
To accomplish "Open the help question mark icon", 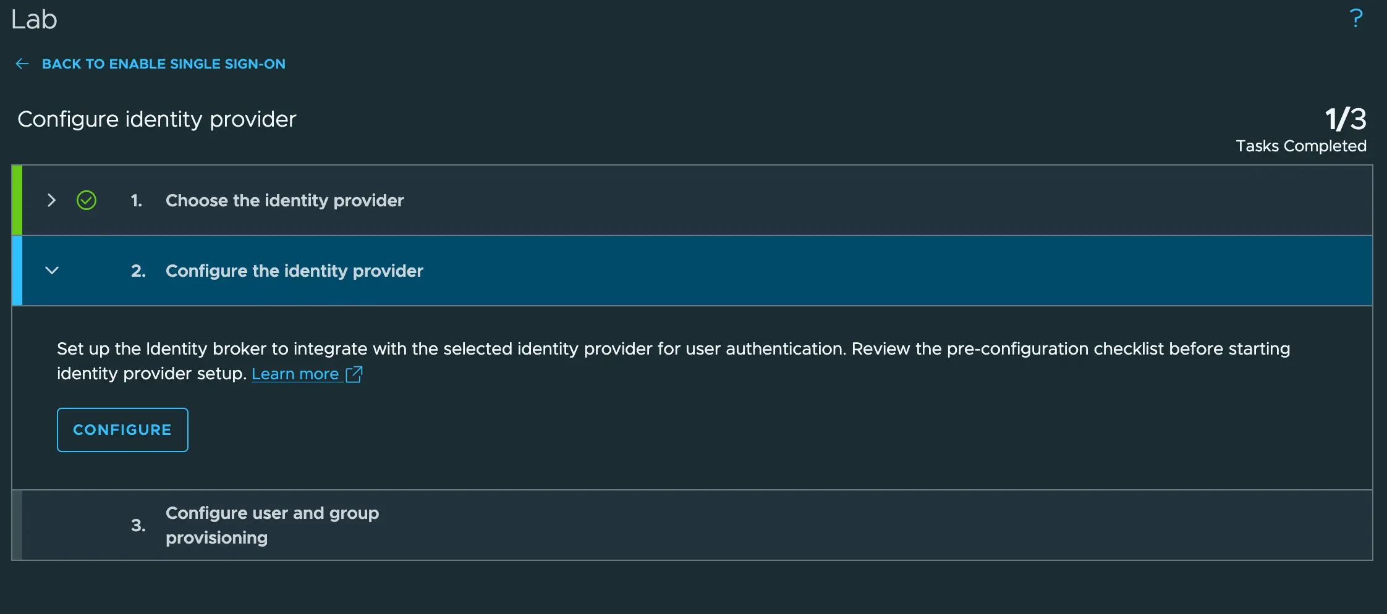I will 1355,19.
